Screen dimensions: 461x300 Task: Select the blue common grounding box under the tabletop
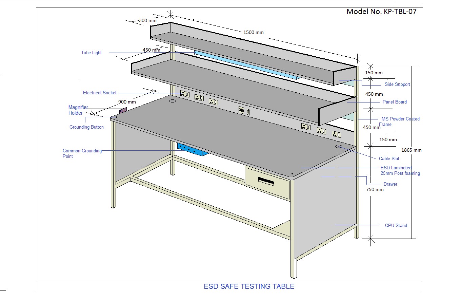point(192,150)
